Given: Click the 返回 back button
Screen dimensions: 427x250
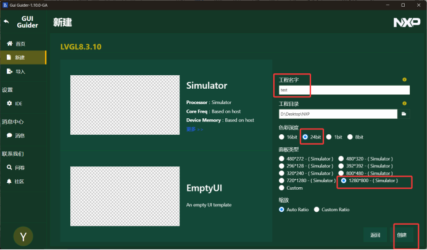Looking at the screenshot, I should coord(375,235).
